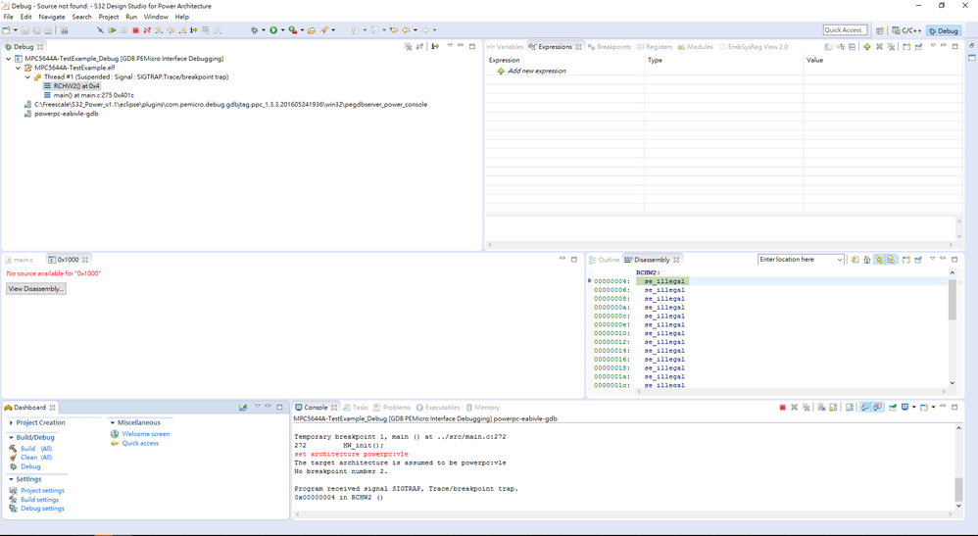
Task: Toggle Show Console When Standard Error Changes
Action: pos(878,408)
